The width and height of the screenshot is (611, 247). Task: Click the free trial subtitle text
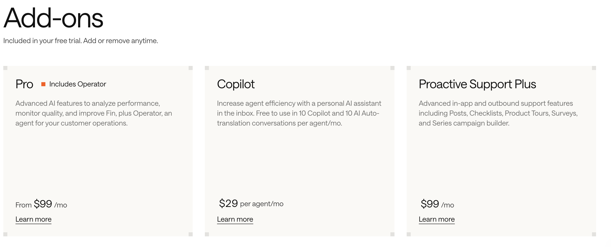(x=81, y=41)
